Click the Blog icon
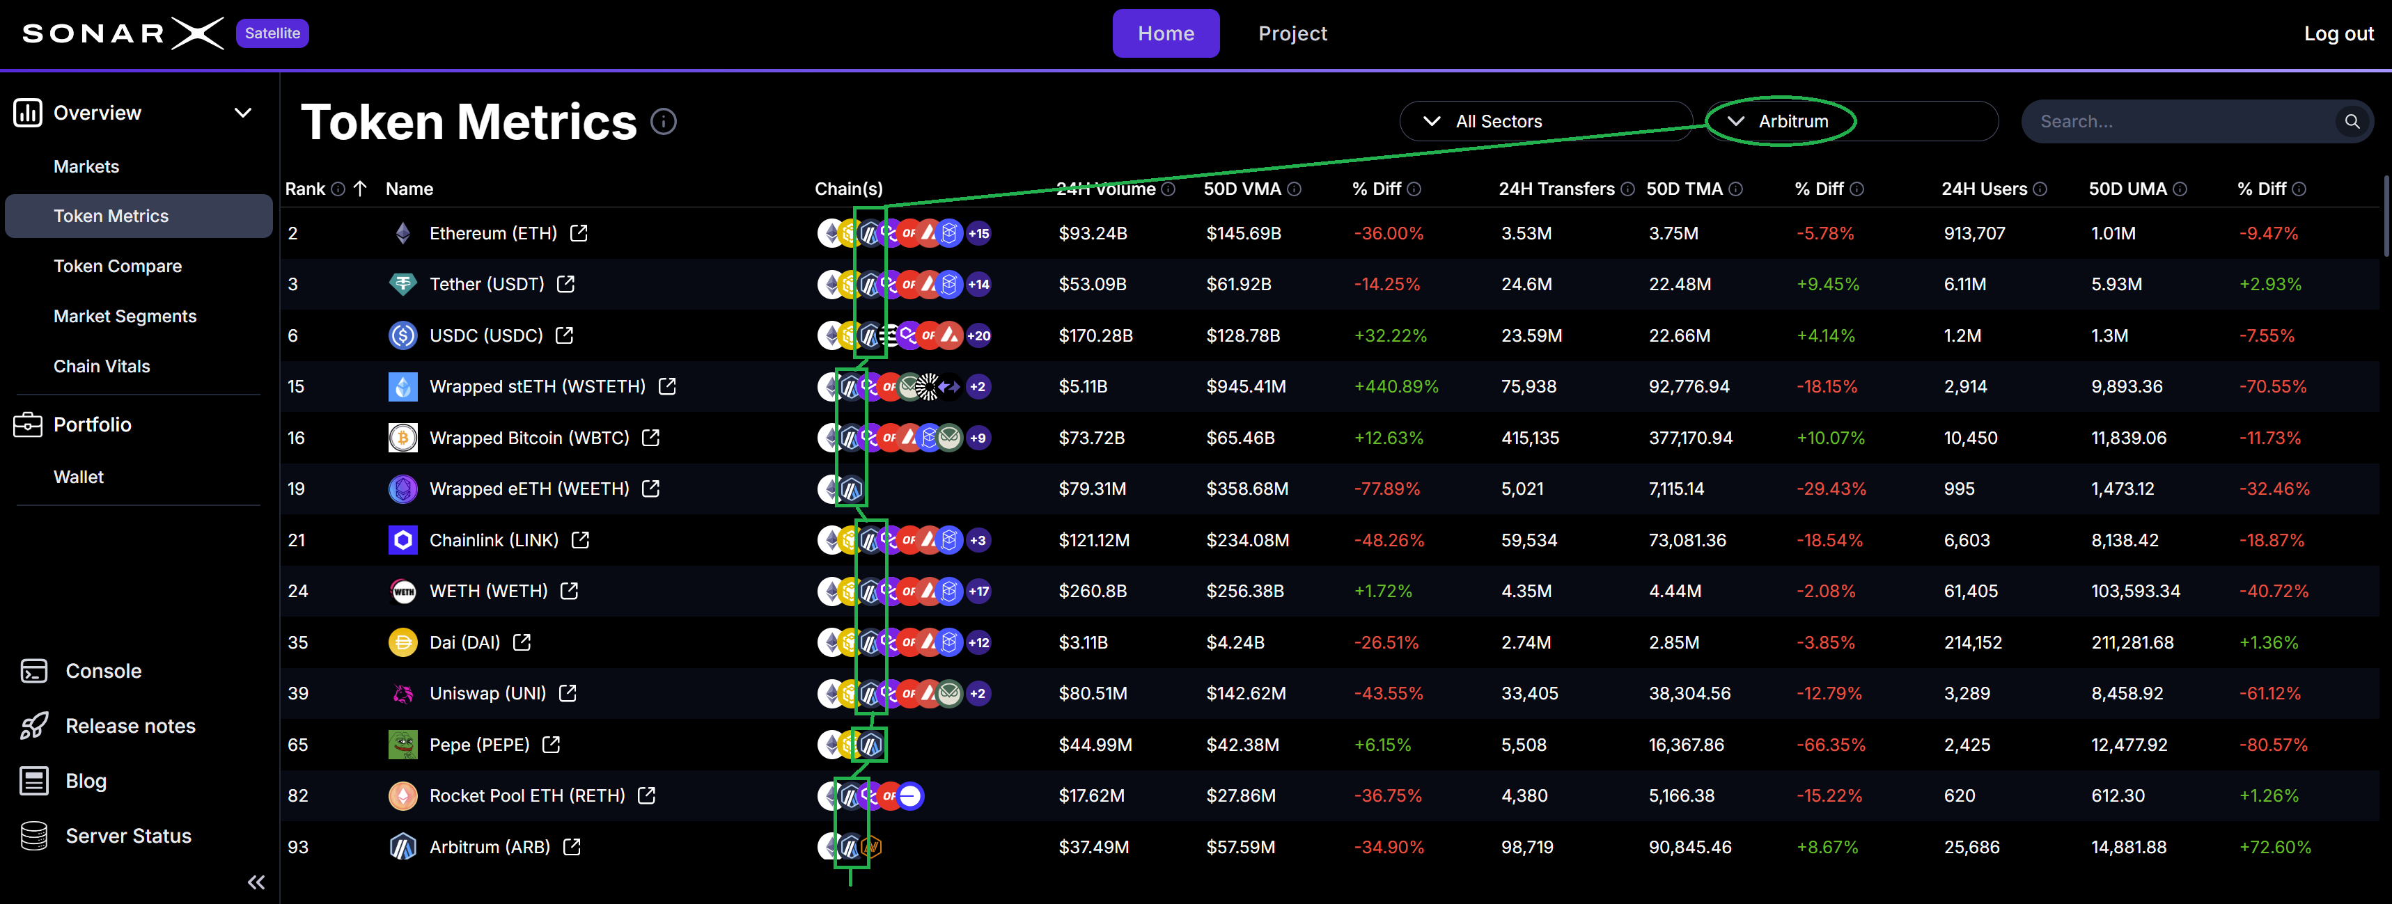 pyautogui.click(x=34, y=781)
